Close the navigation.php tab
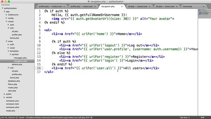This screenshot has height=119, width=211. coord(122,7)
